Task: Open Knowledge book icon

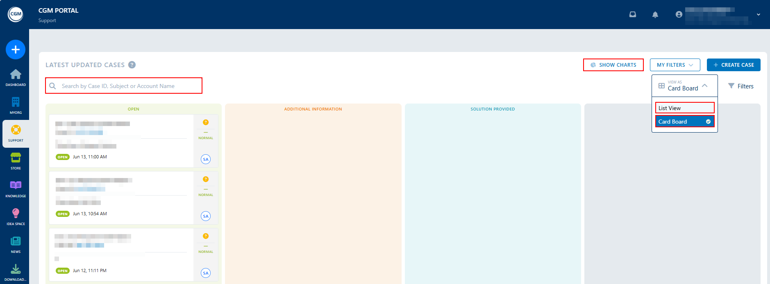Action: 16,186
